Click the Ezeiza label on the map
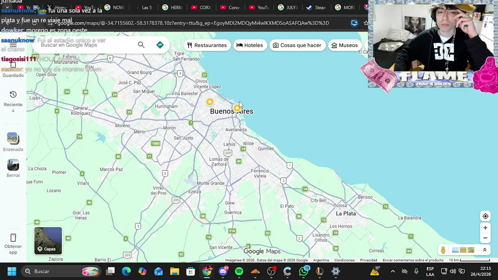This screenshot has height=280, width=498. point(195,192)
